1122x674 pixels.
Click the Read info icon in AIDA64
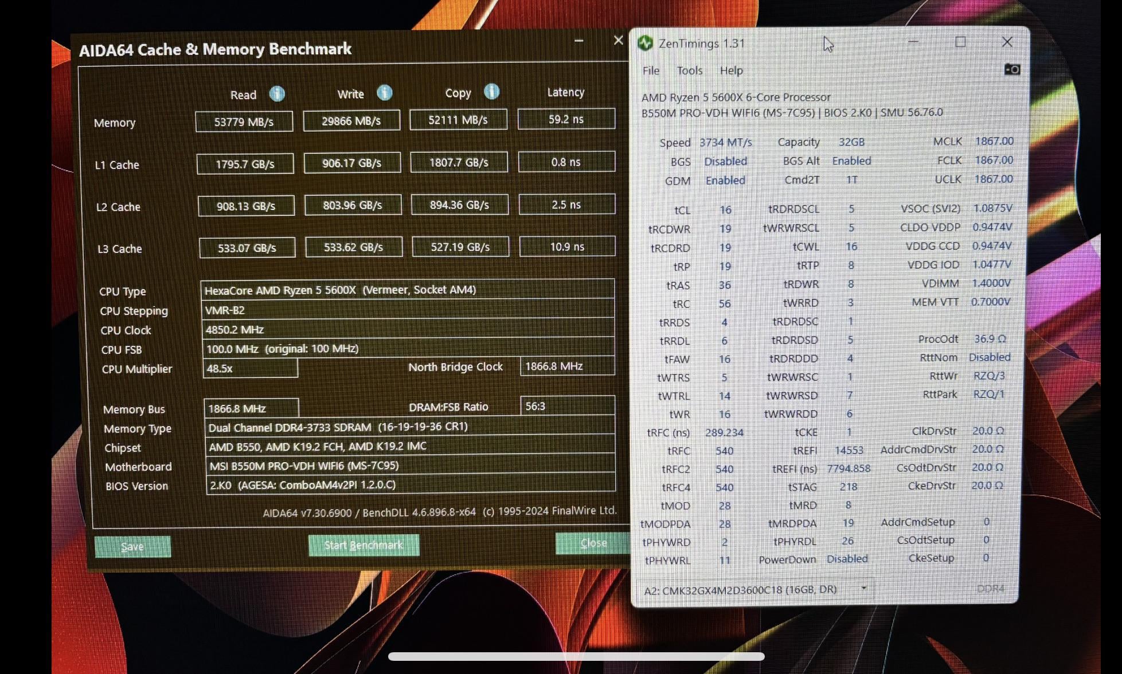click(277, 94)
